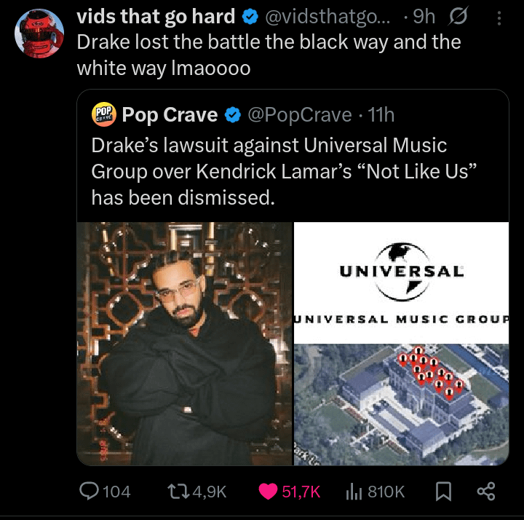The image size is (524, 520).
Task: View tweet analytics bar chart icon
Action: click(x=353, y=492)
